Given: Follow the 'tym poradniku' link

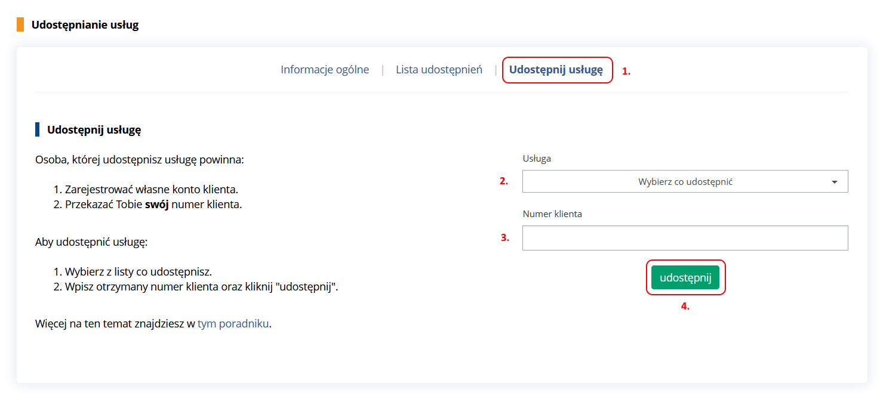Looking at the screenshot, I should tap(233, 324).
